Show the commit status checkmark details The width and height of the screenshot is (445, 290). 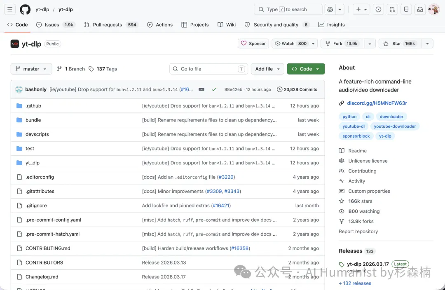point(214,89)
